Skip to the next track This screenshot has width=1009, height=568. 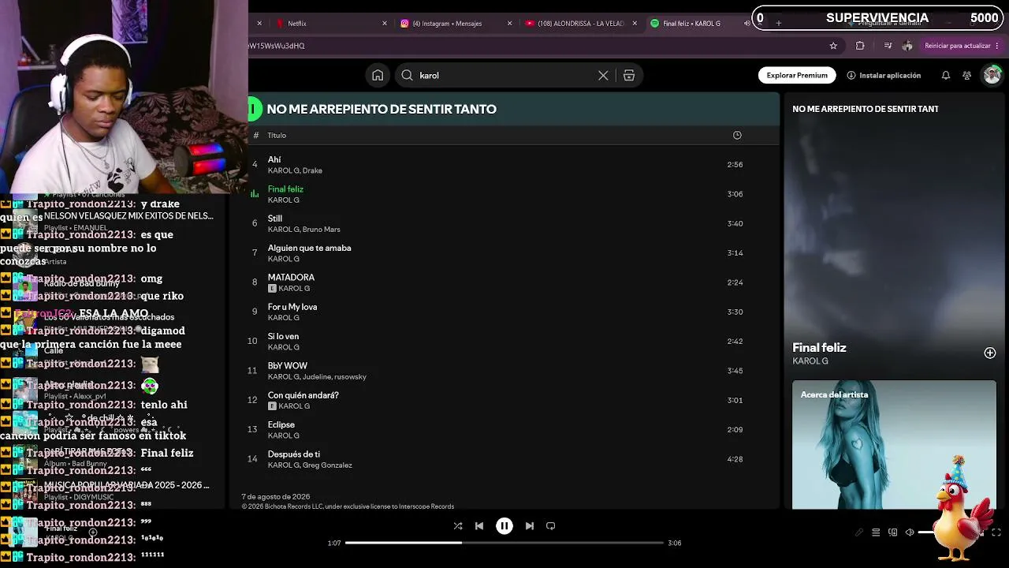(x=530, y=526)
